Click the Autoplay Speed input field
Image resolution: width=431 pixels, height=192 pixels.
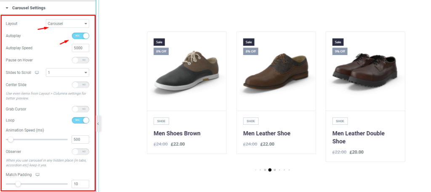pyautogui.click(x=80, y=48)
